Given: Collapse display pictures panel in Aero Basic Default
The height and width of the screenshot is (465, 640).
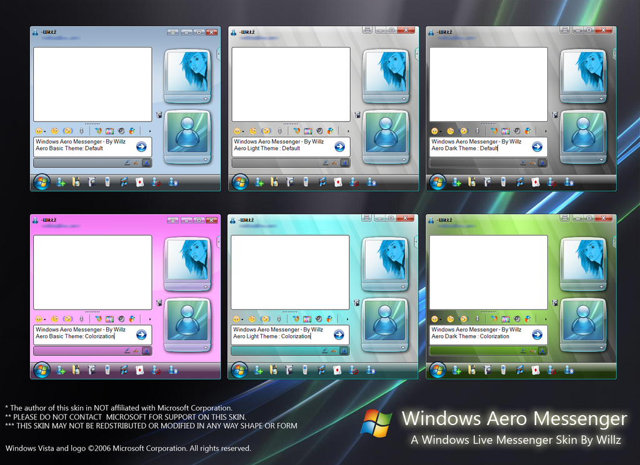Looking at the screenshot, I should tap(218, 54).
